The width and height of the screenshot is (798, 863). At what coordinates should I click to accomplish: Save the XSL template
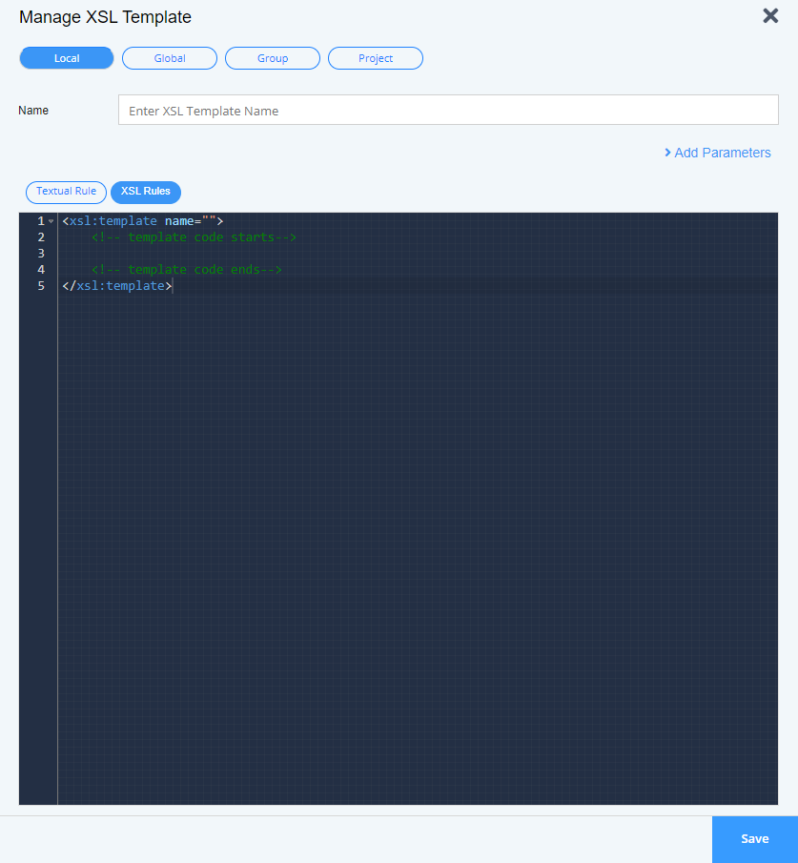pos(754,839)
